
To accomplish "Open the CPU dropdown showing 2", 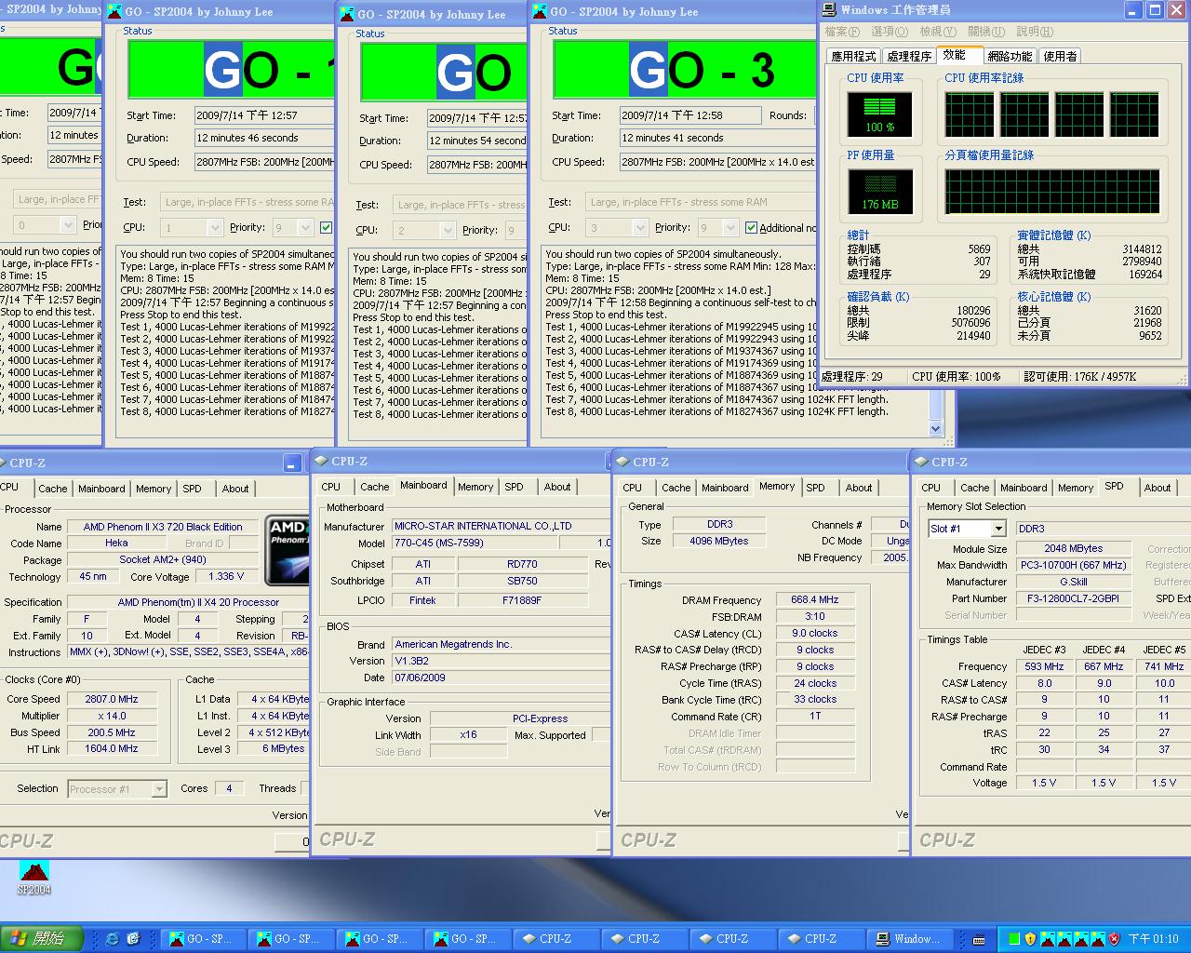I will pos(447,230).
